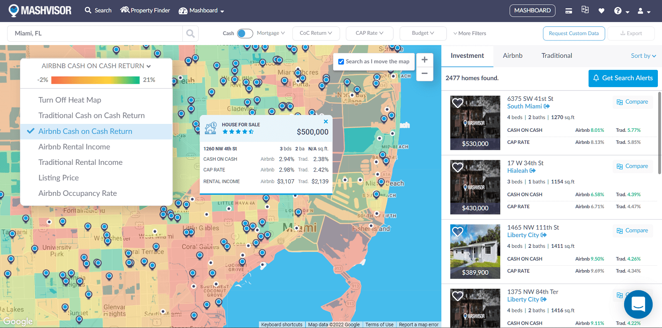
Task: Zoom out on the map
Action: click(425, 74)
